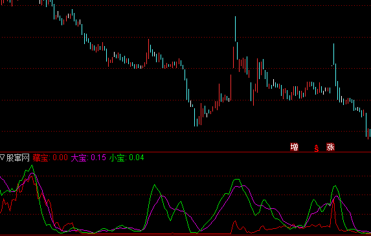Click the green indicator peak under the tallest price spike

(x=237, y=180)
